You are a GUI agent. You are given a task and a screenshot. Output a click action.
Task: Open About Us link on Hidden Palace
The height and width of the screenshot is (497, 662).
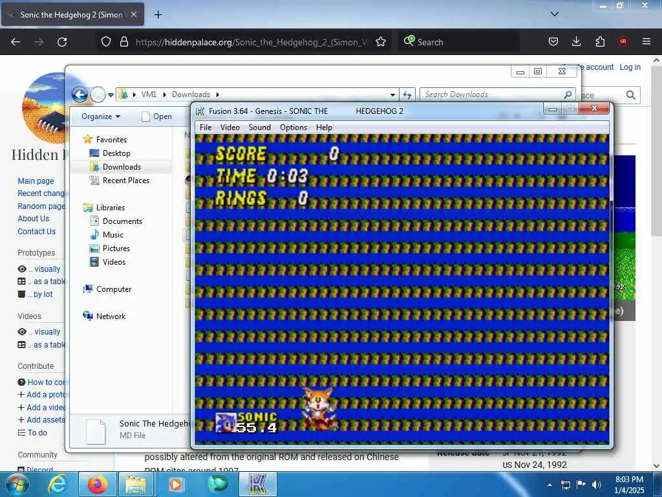34,219
